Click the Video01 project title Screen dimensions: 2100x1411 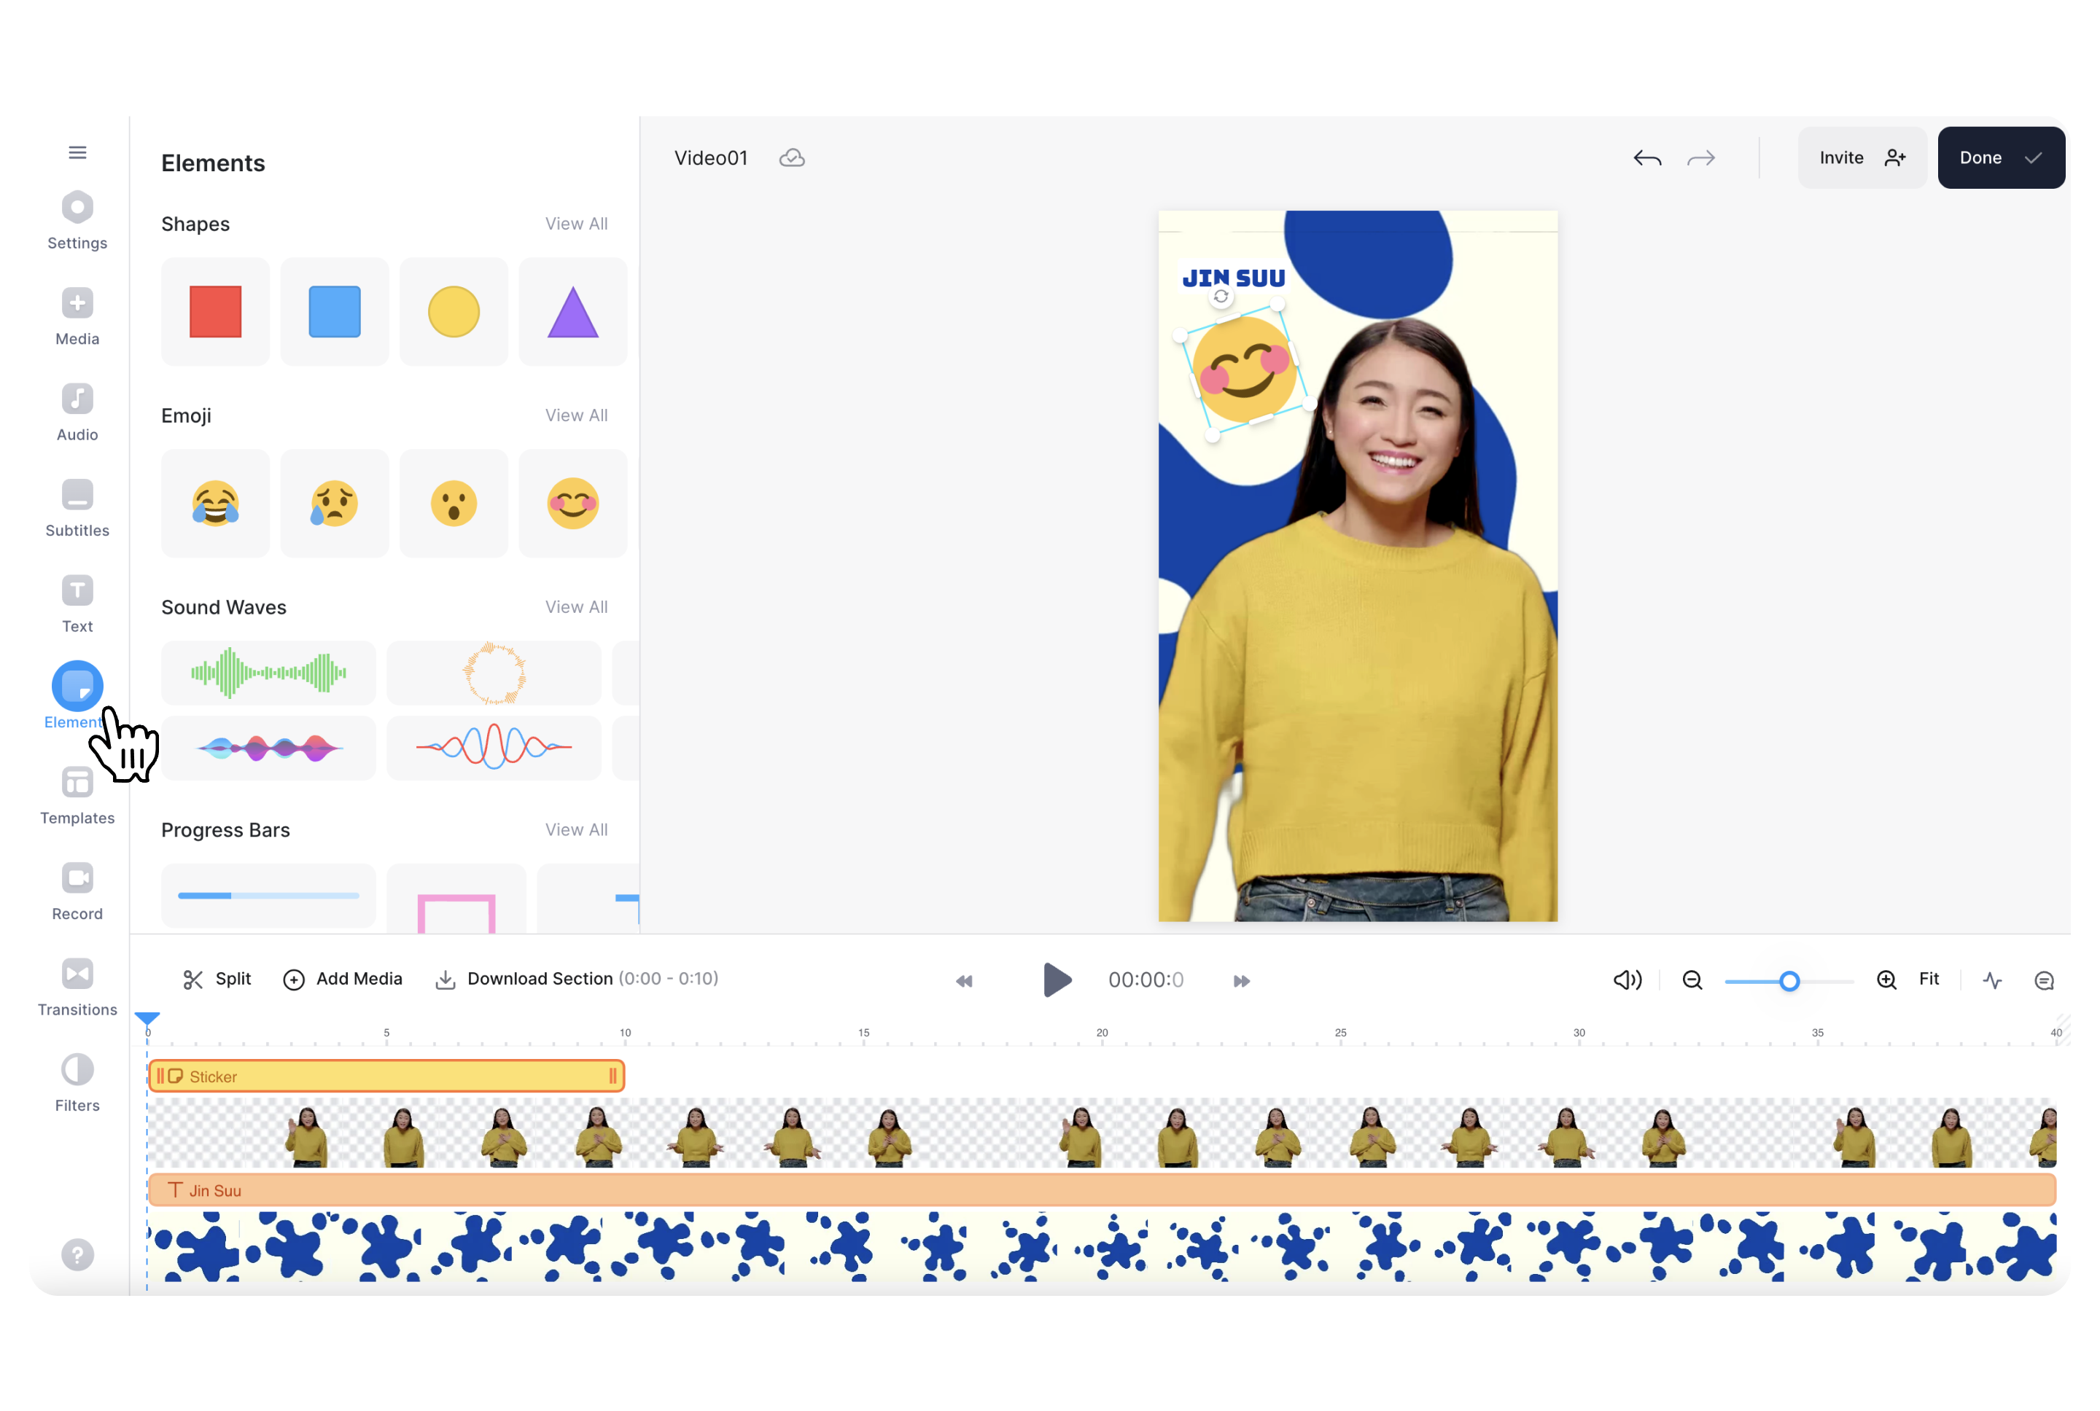(710, 158)
